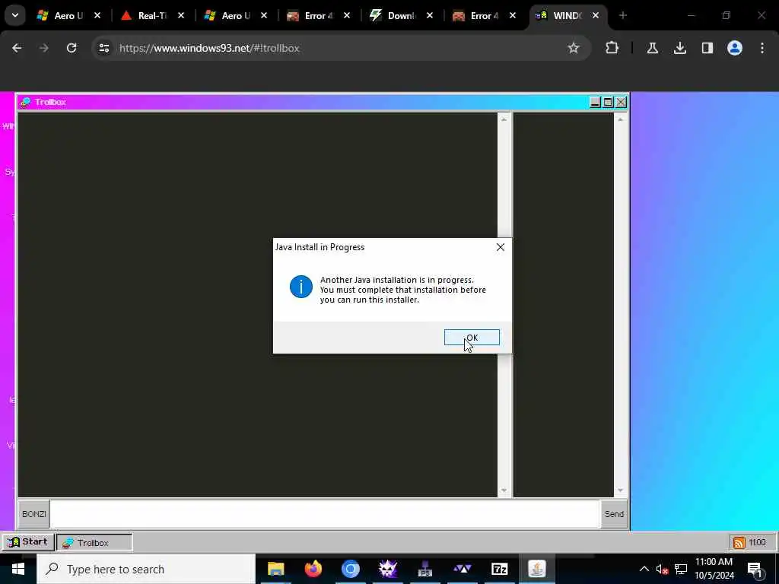Open the Windows 93 Start menu
This screenshot has width=779, height=584.
pyautogui.click(x=28, y=541)
